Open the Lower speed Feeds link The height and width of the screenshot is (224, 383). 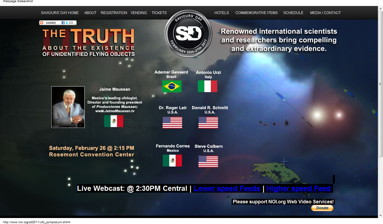pos(227,188)
